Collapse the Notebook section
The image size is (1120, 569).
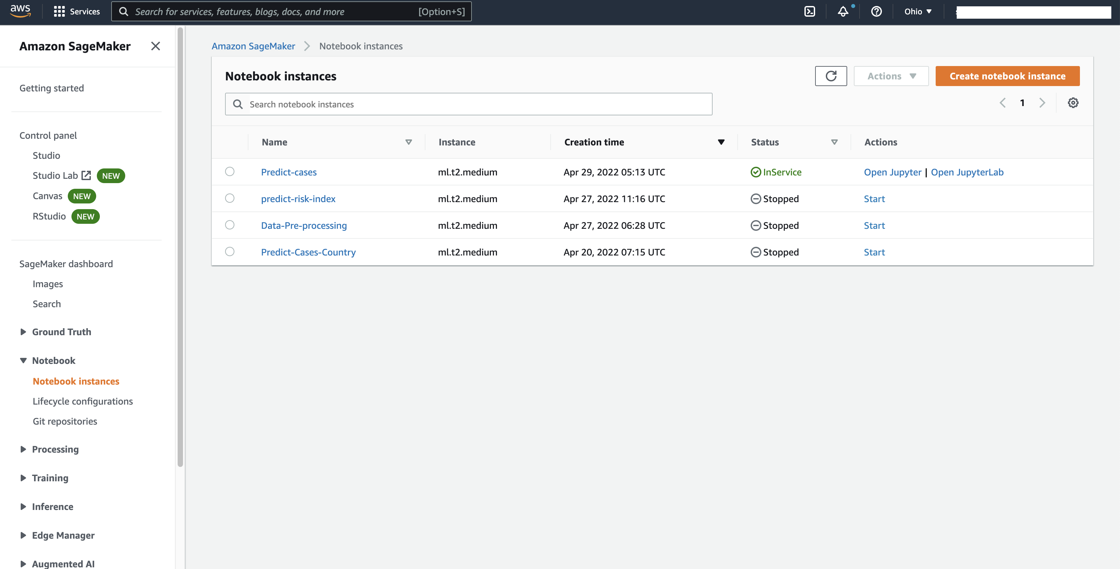(x=23, y=361)
